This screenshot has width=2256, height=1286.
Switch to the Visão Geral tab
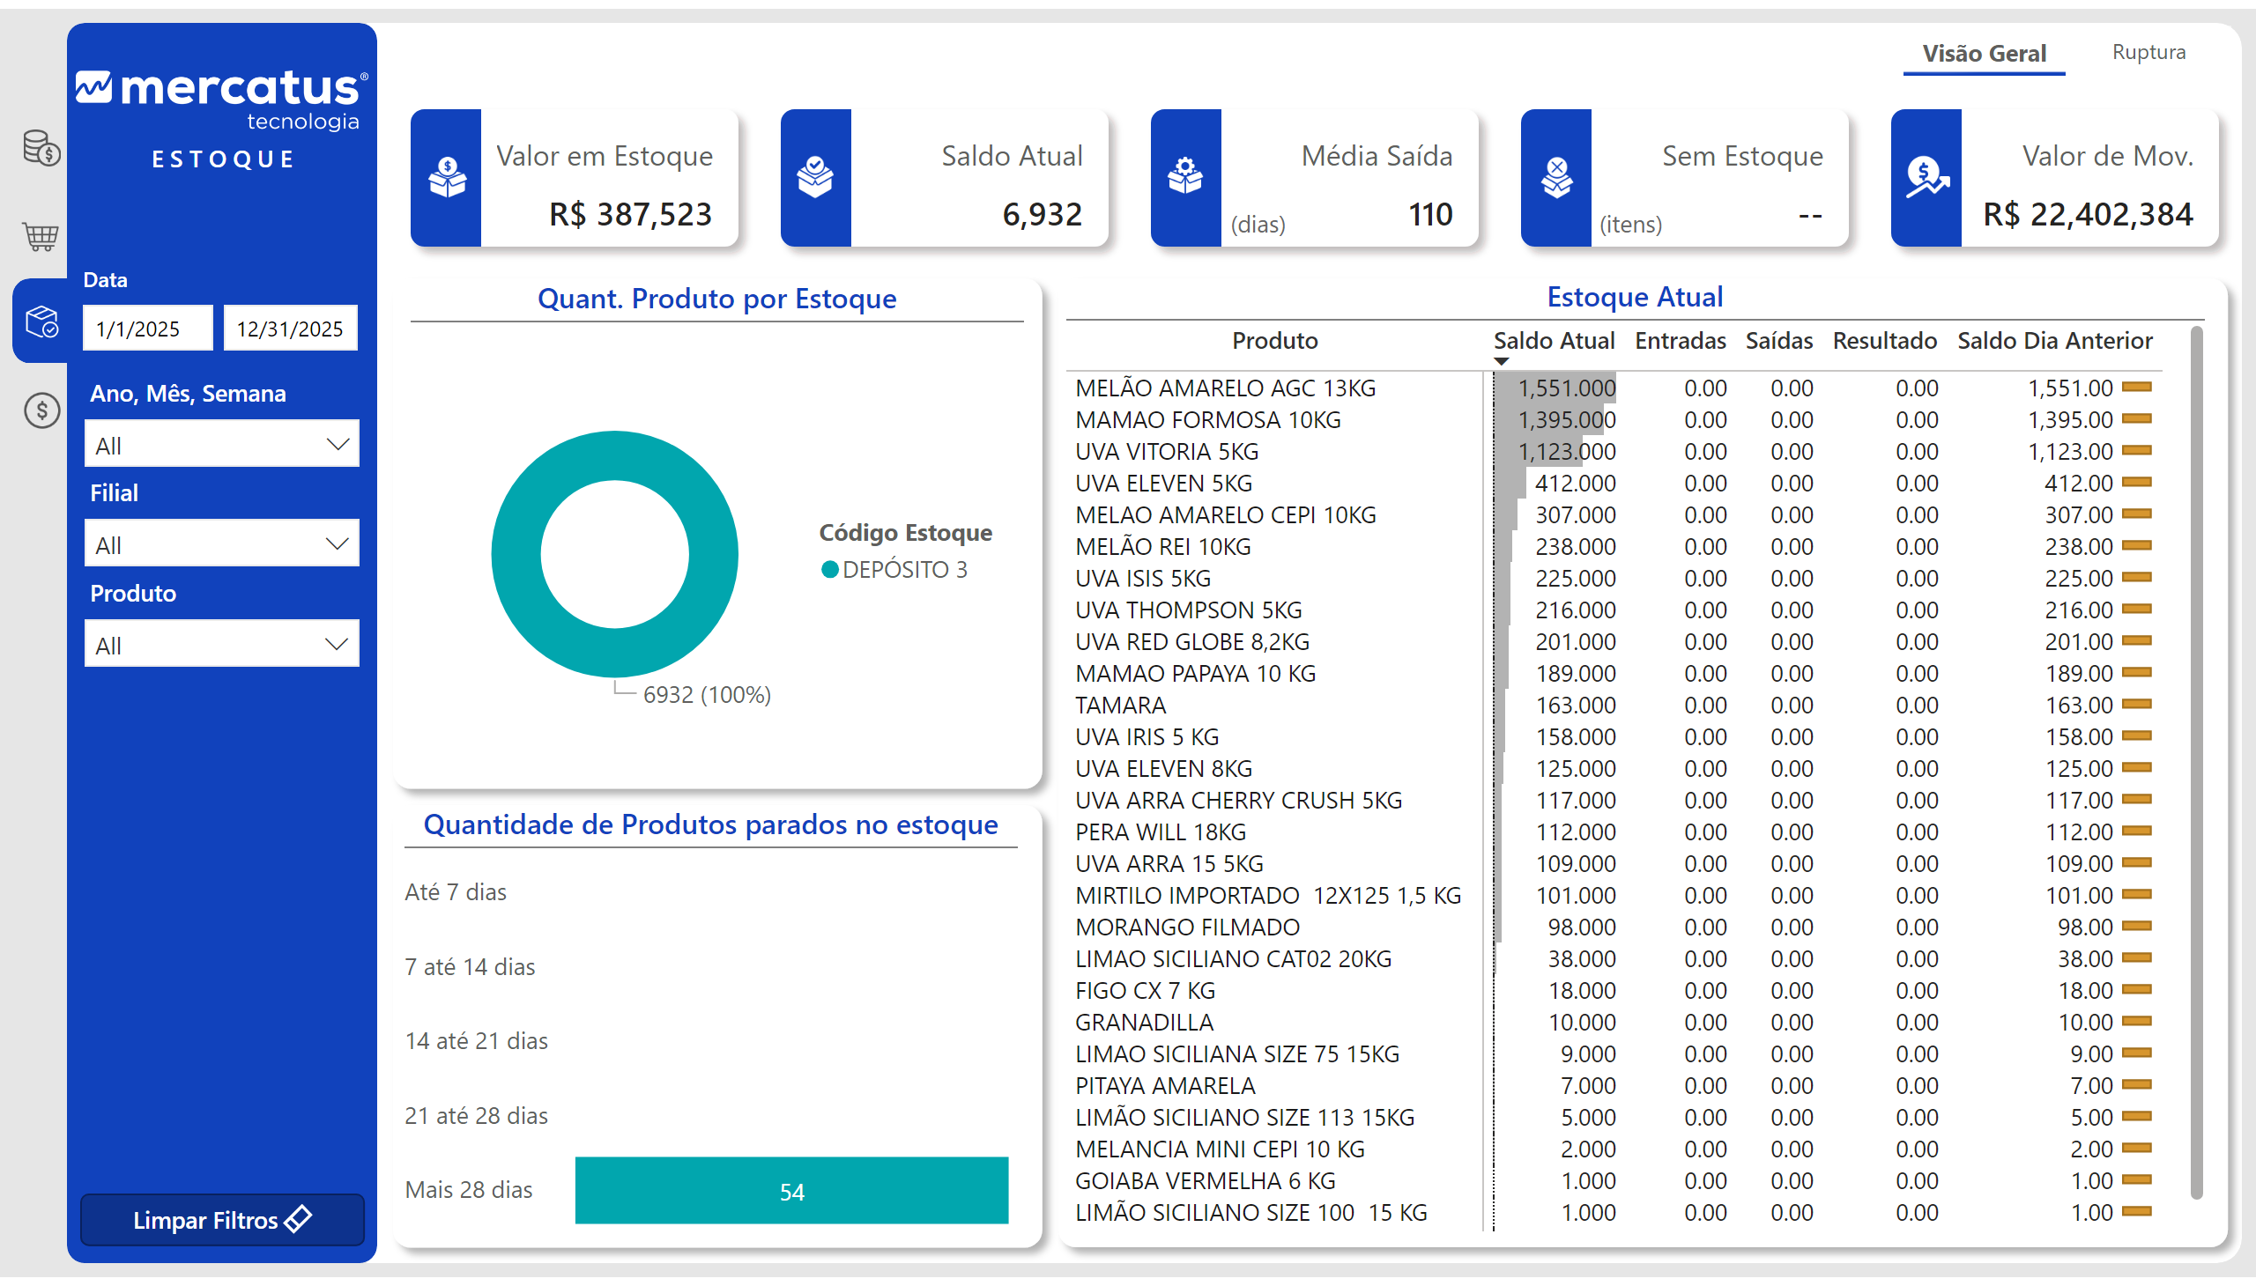(1984, 54)
